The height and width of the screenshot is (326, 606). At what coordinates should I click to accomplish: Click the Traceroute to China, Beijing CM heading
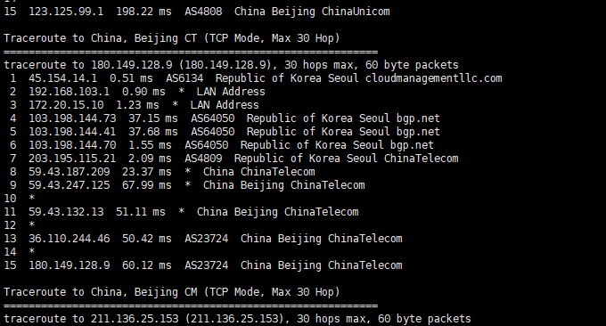pyautogui.click(x=172, y=292)
